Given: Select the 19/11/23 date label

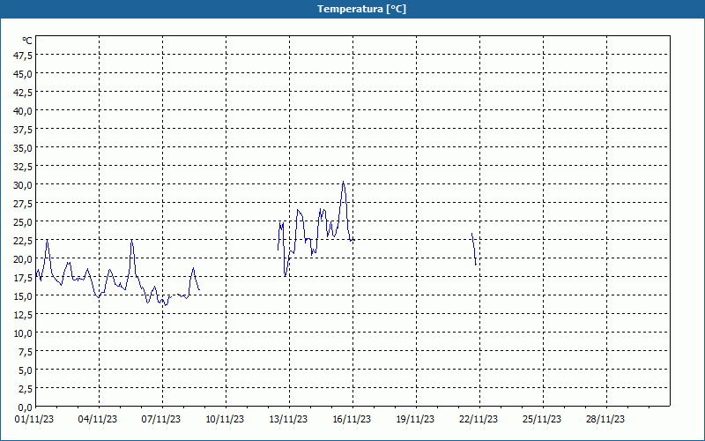Looking at the screenshot, I should (x=415, y=420).
